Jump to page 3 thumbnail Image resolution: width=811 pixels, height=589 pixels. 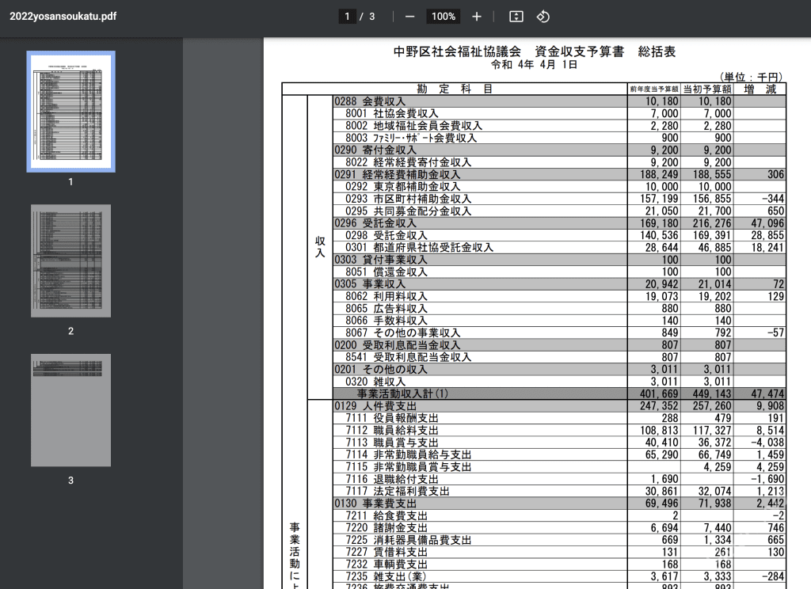tap(71, 410)
